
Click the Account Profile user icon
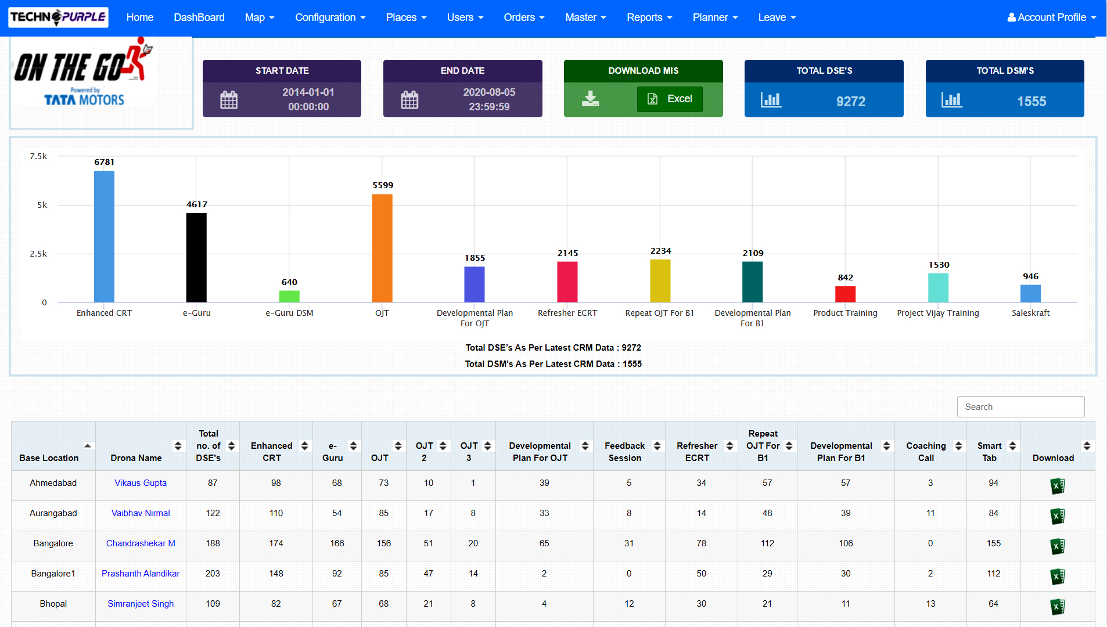coord(1012,17)
